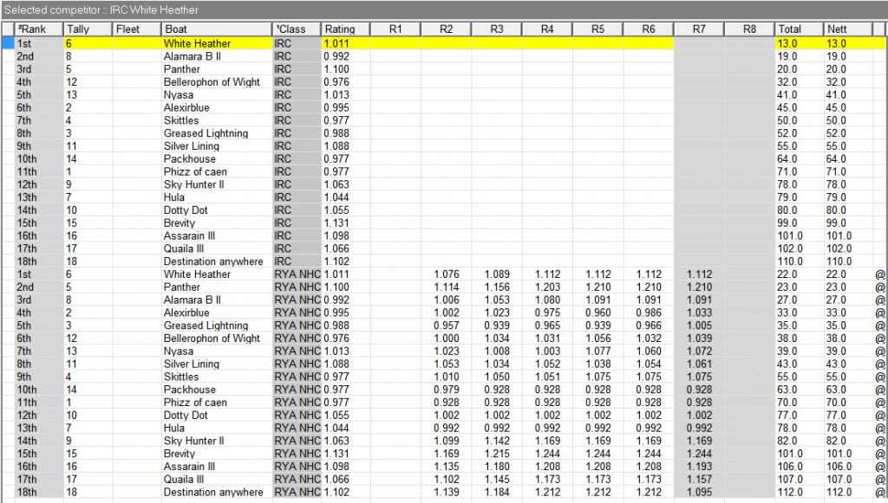This screenshot has width=888, height=503.
Task: Select the R8 race column header
Action: click(749, 29)
